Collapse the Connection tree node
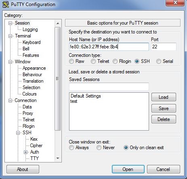 click(x=10, y=100)
